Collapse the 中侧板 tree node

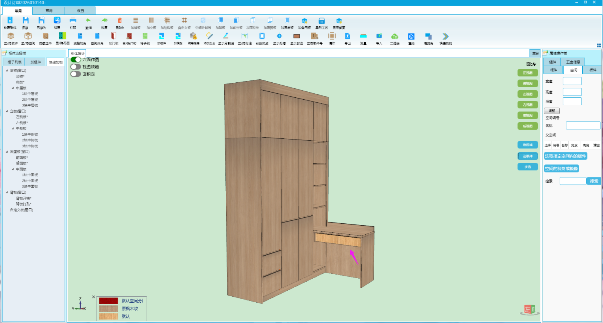(x=13, y=129)
